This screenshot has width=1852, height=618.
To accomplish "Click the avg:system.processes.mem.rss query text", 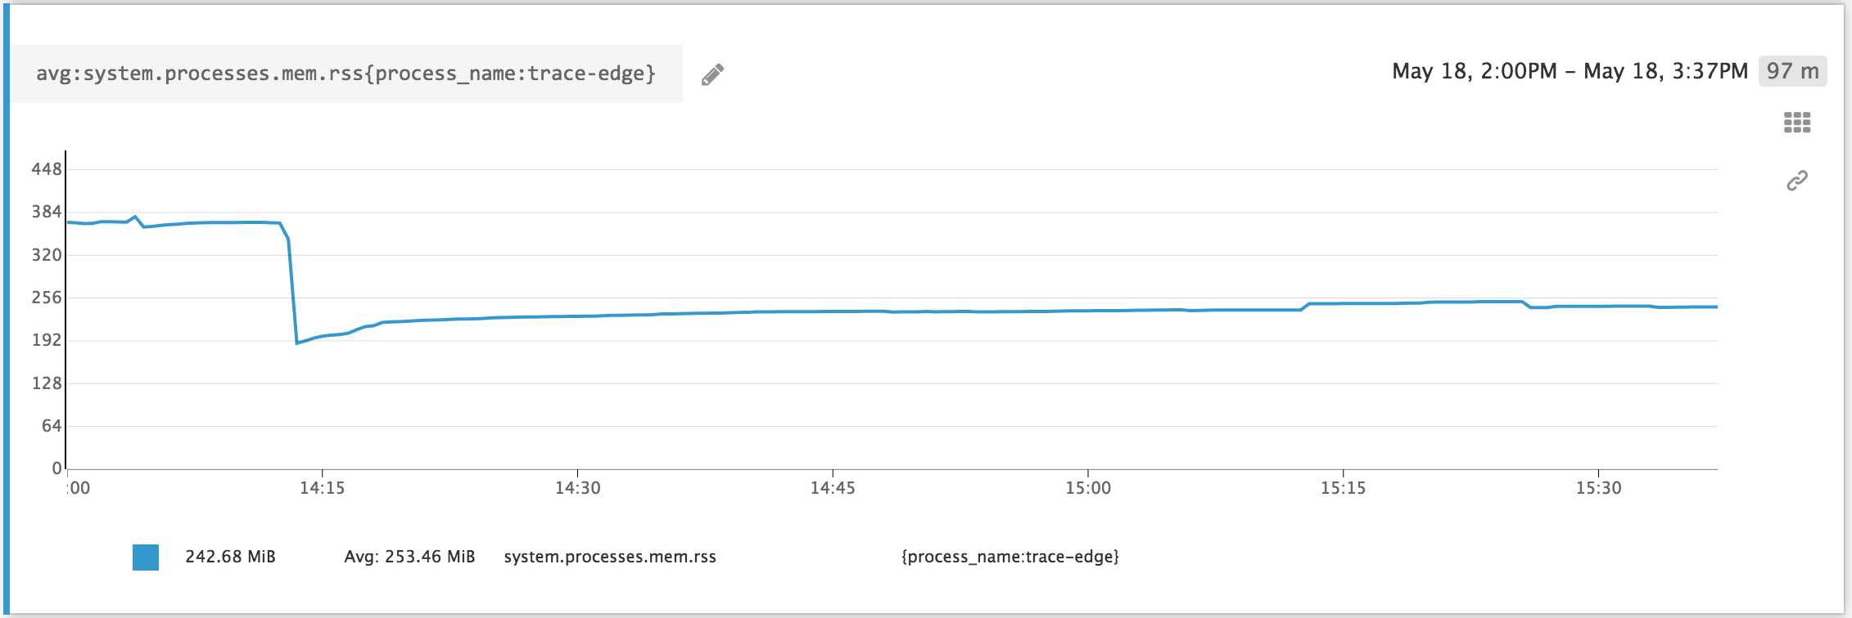I will point(346,74).
